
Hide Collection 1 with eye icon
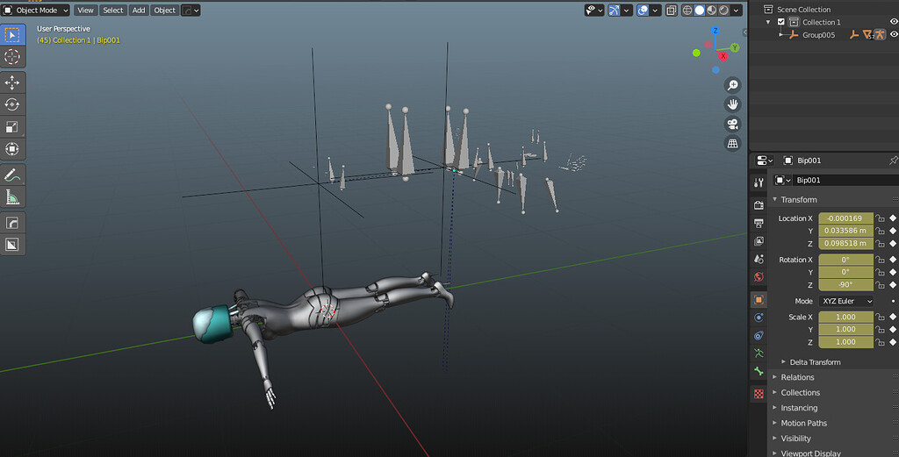894,22
